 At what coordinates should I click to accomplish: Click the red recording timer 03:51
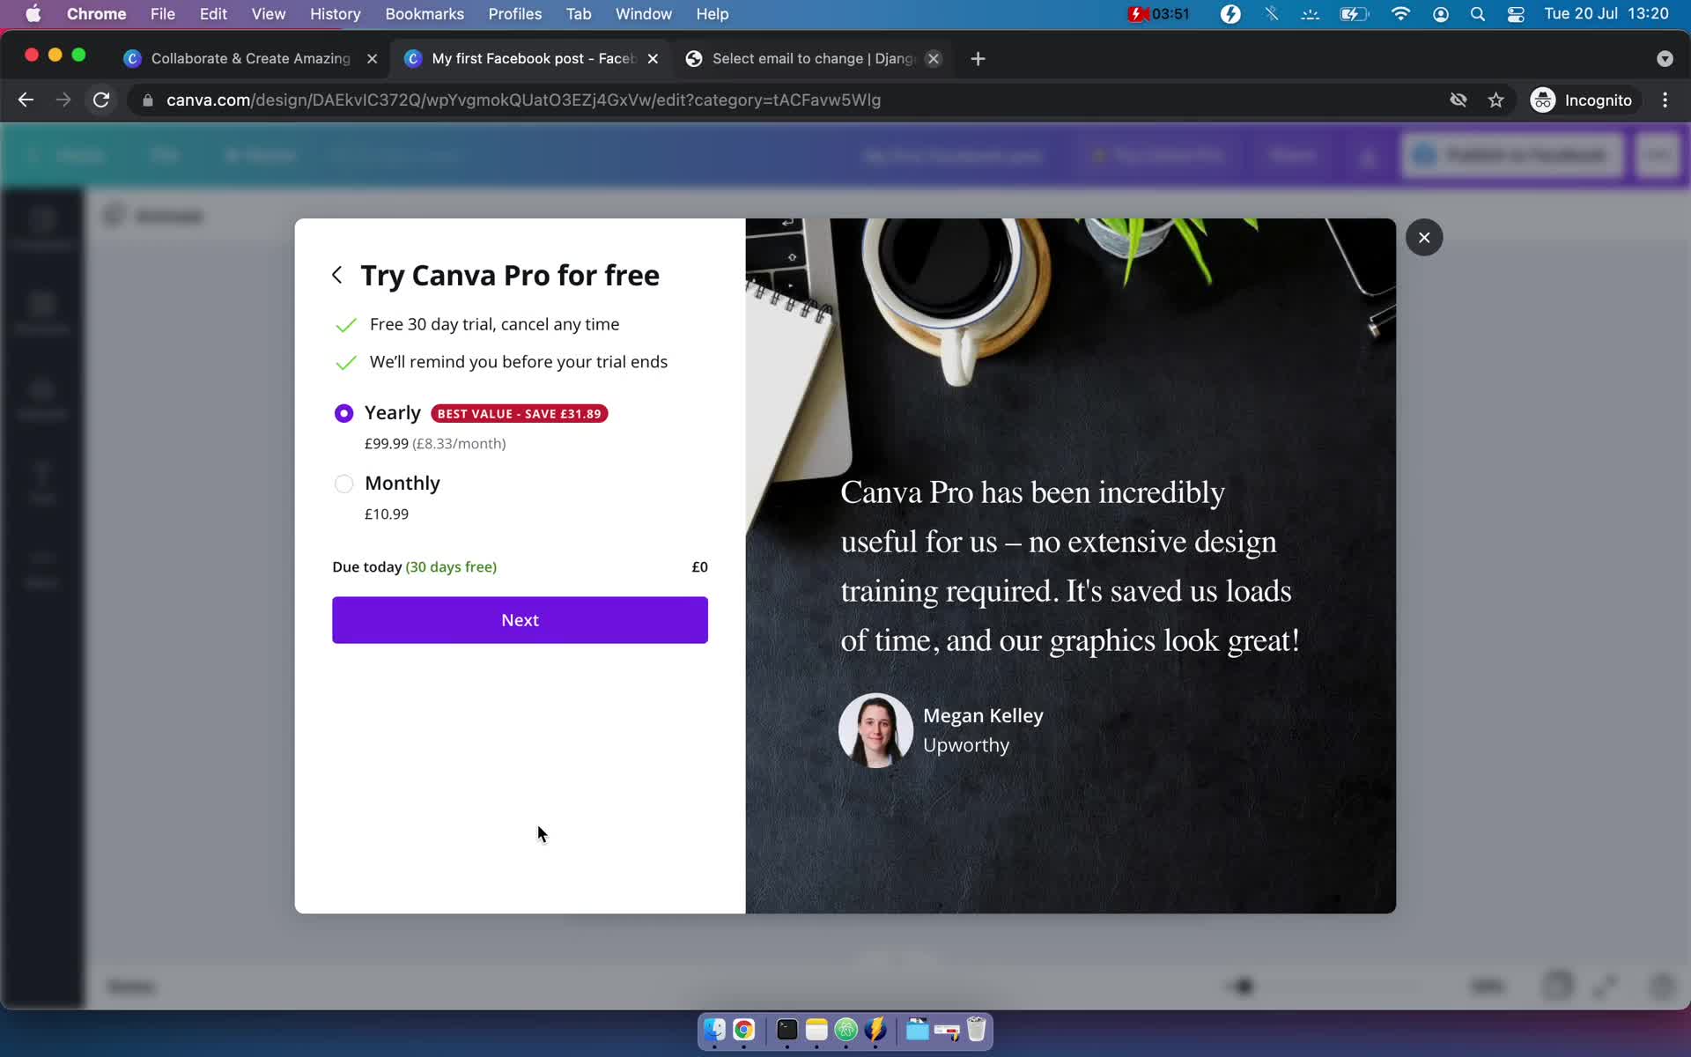coord(1159,14)
